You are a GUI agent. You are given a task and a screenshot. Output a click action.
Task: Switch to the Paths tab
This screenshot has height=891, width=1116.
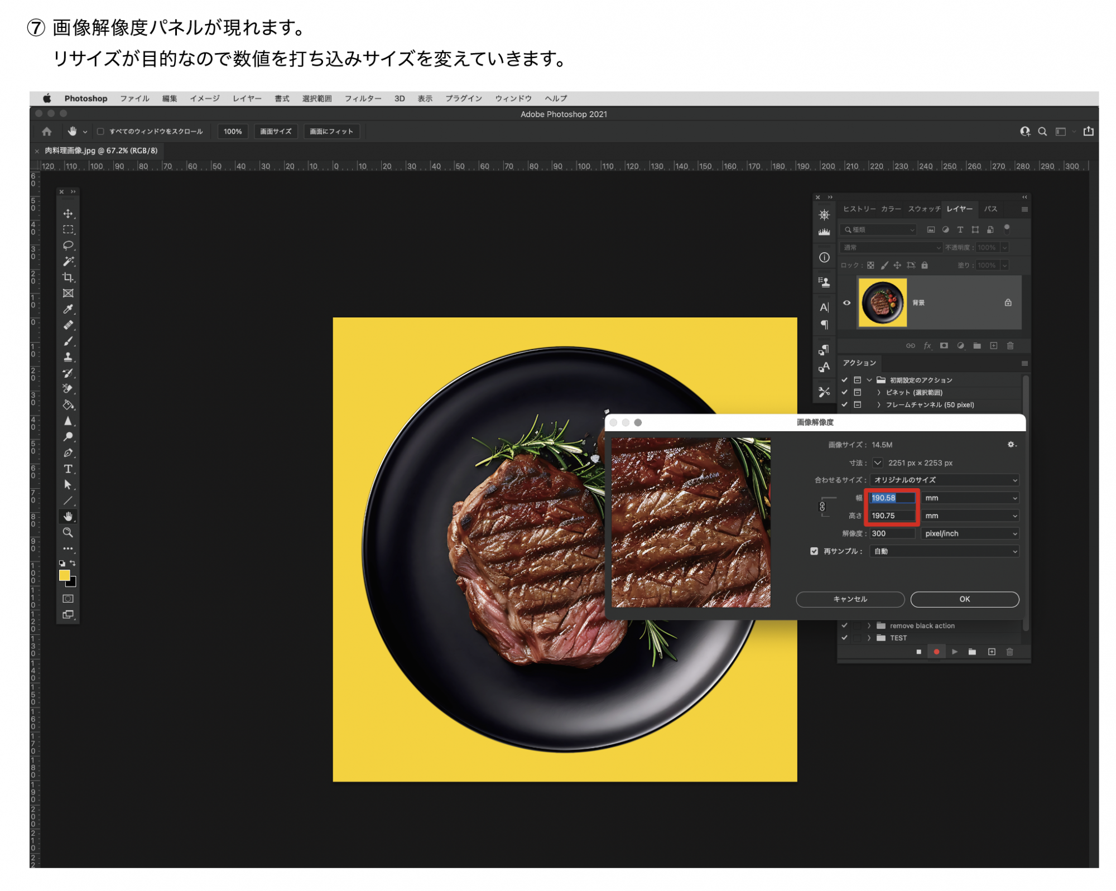pyautogui.click(x=990, y=209)
